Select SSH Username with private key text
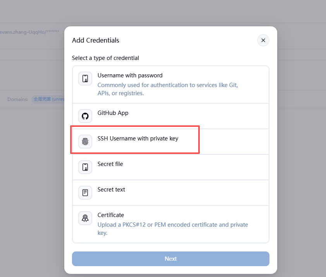The height and width of the screenshot is (277, 326). click(x=138, y=138)
